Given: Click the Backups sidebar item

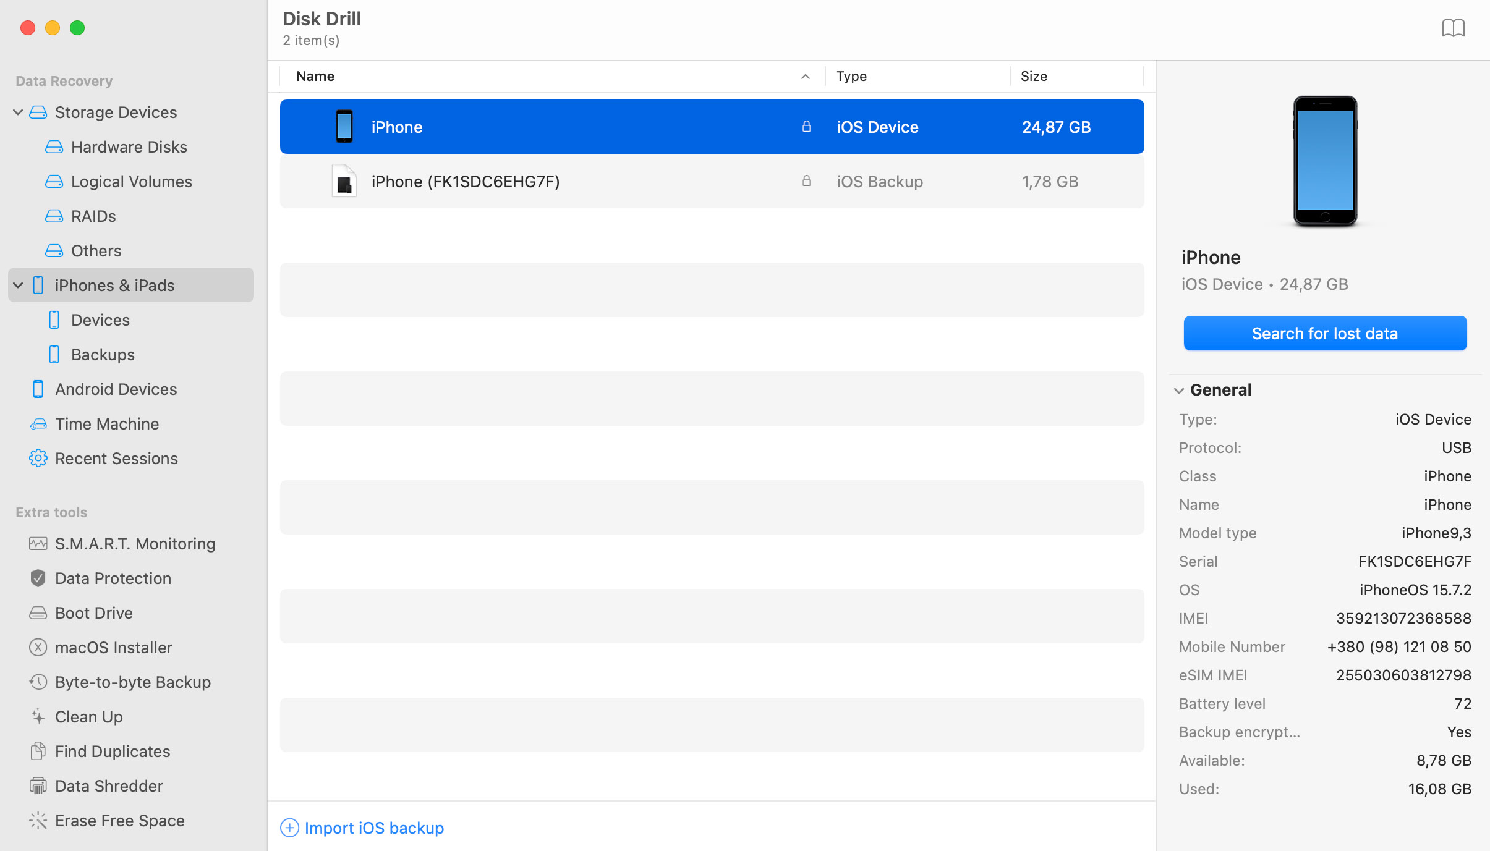Looking at the screenshot, I should coord(103,354).
